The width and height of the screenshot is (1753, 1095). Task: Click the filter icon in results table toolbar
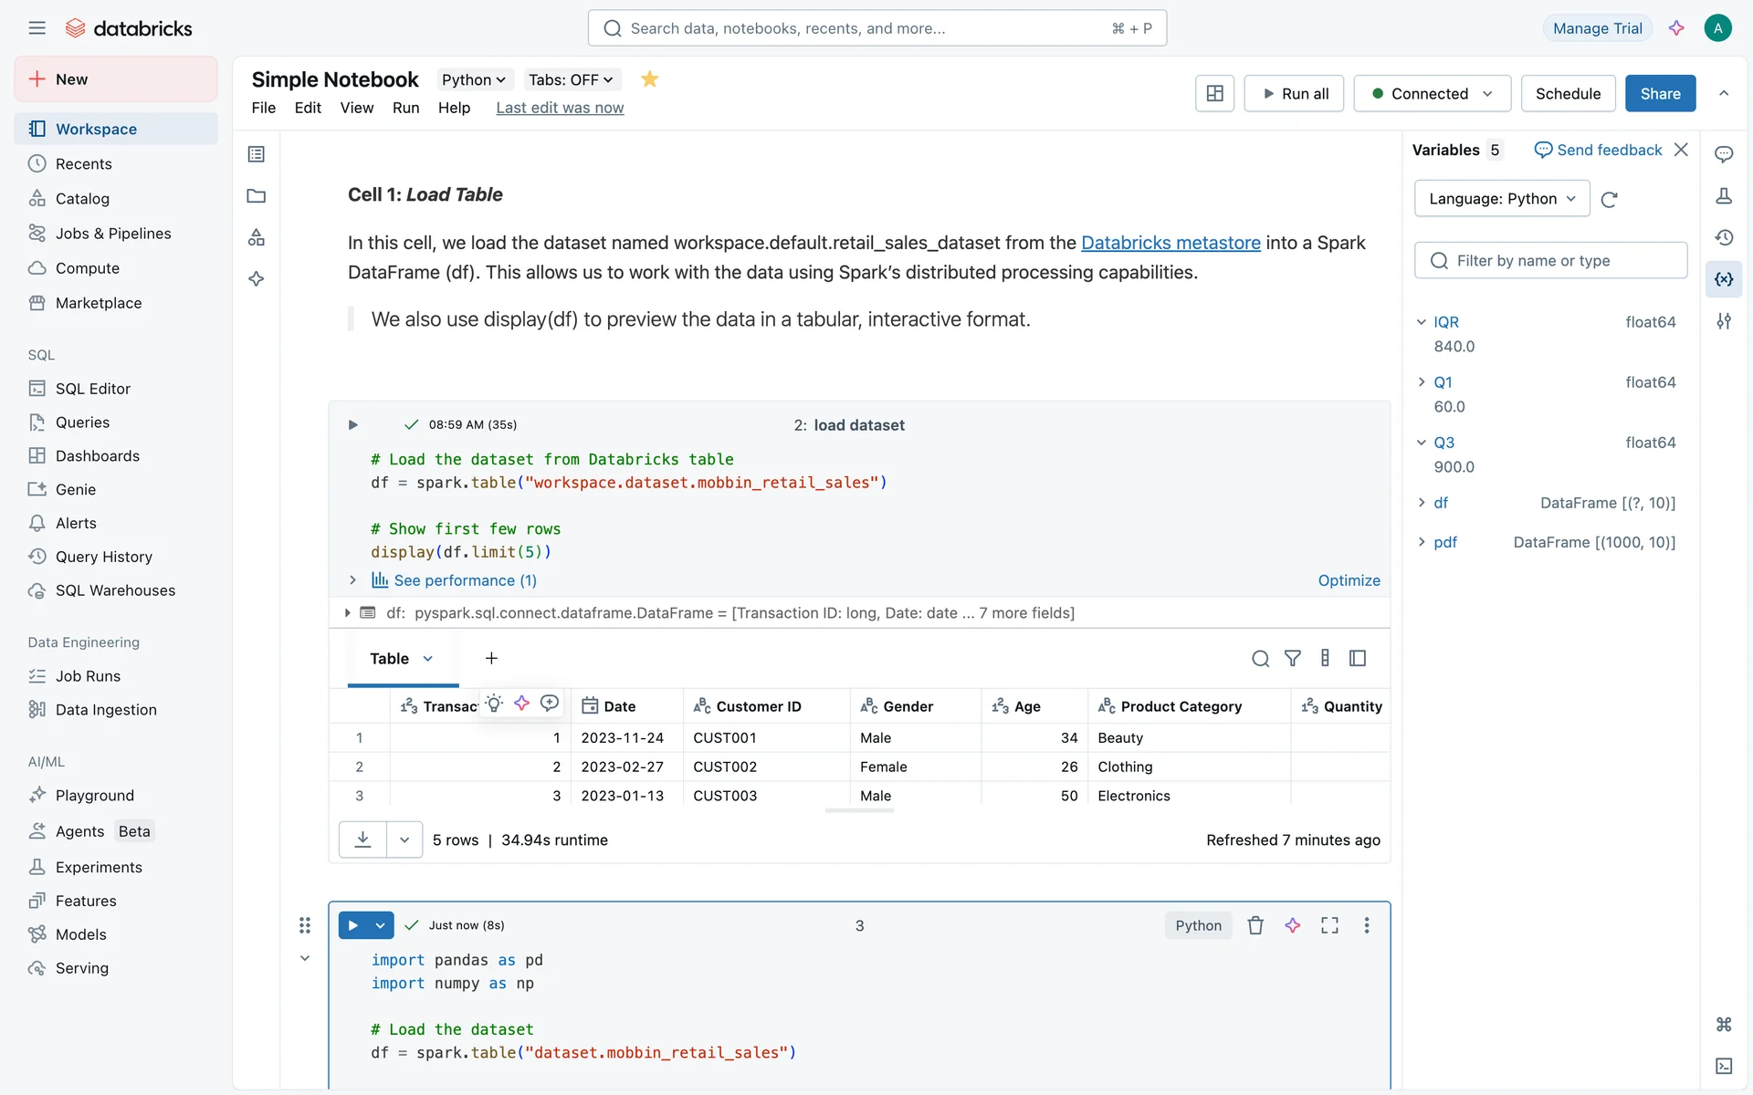1293,658
